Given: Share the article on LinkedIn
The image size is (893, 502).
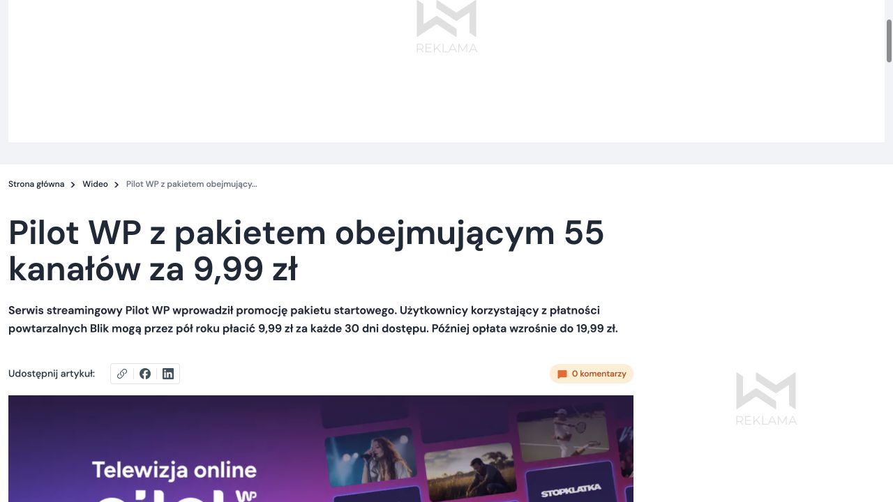Looking at the screenshot, I should pos(168,374).
